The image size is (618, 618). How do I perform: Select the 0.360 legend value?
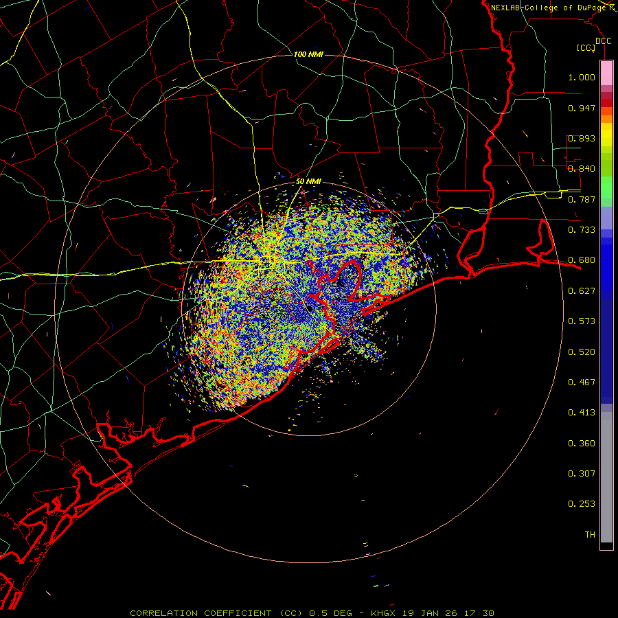point(582,444)
